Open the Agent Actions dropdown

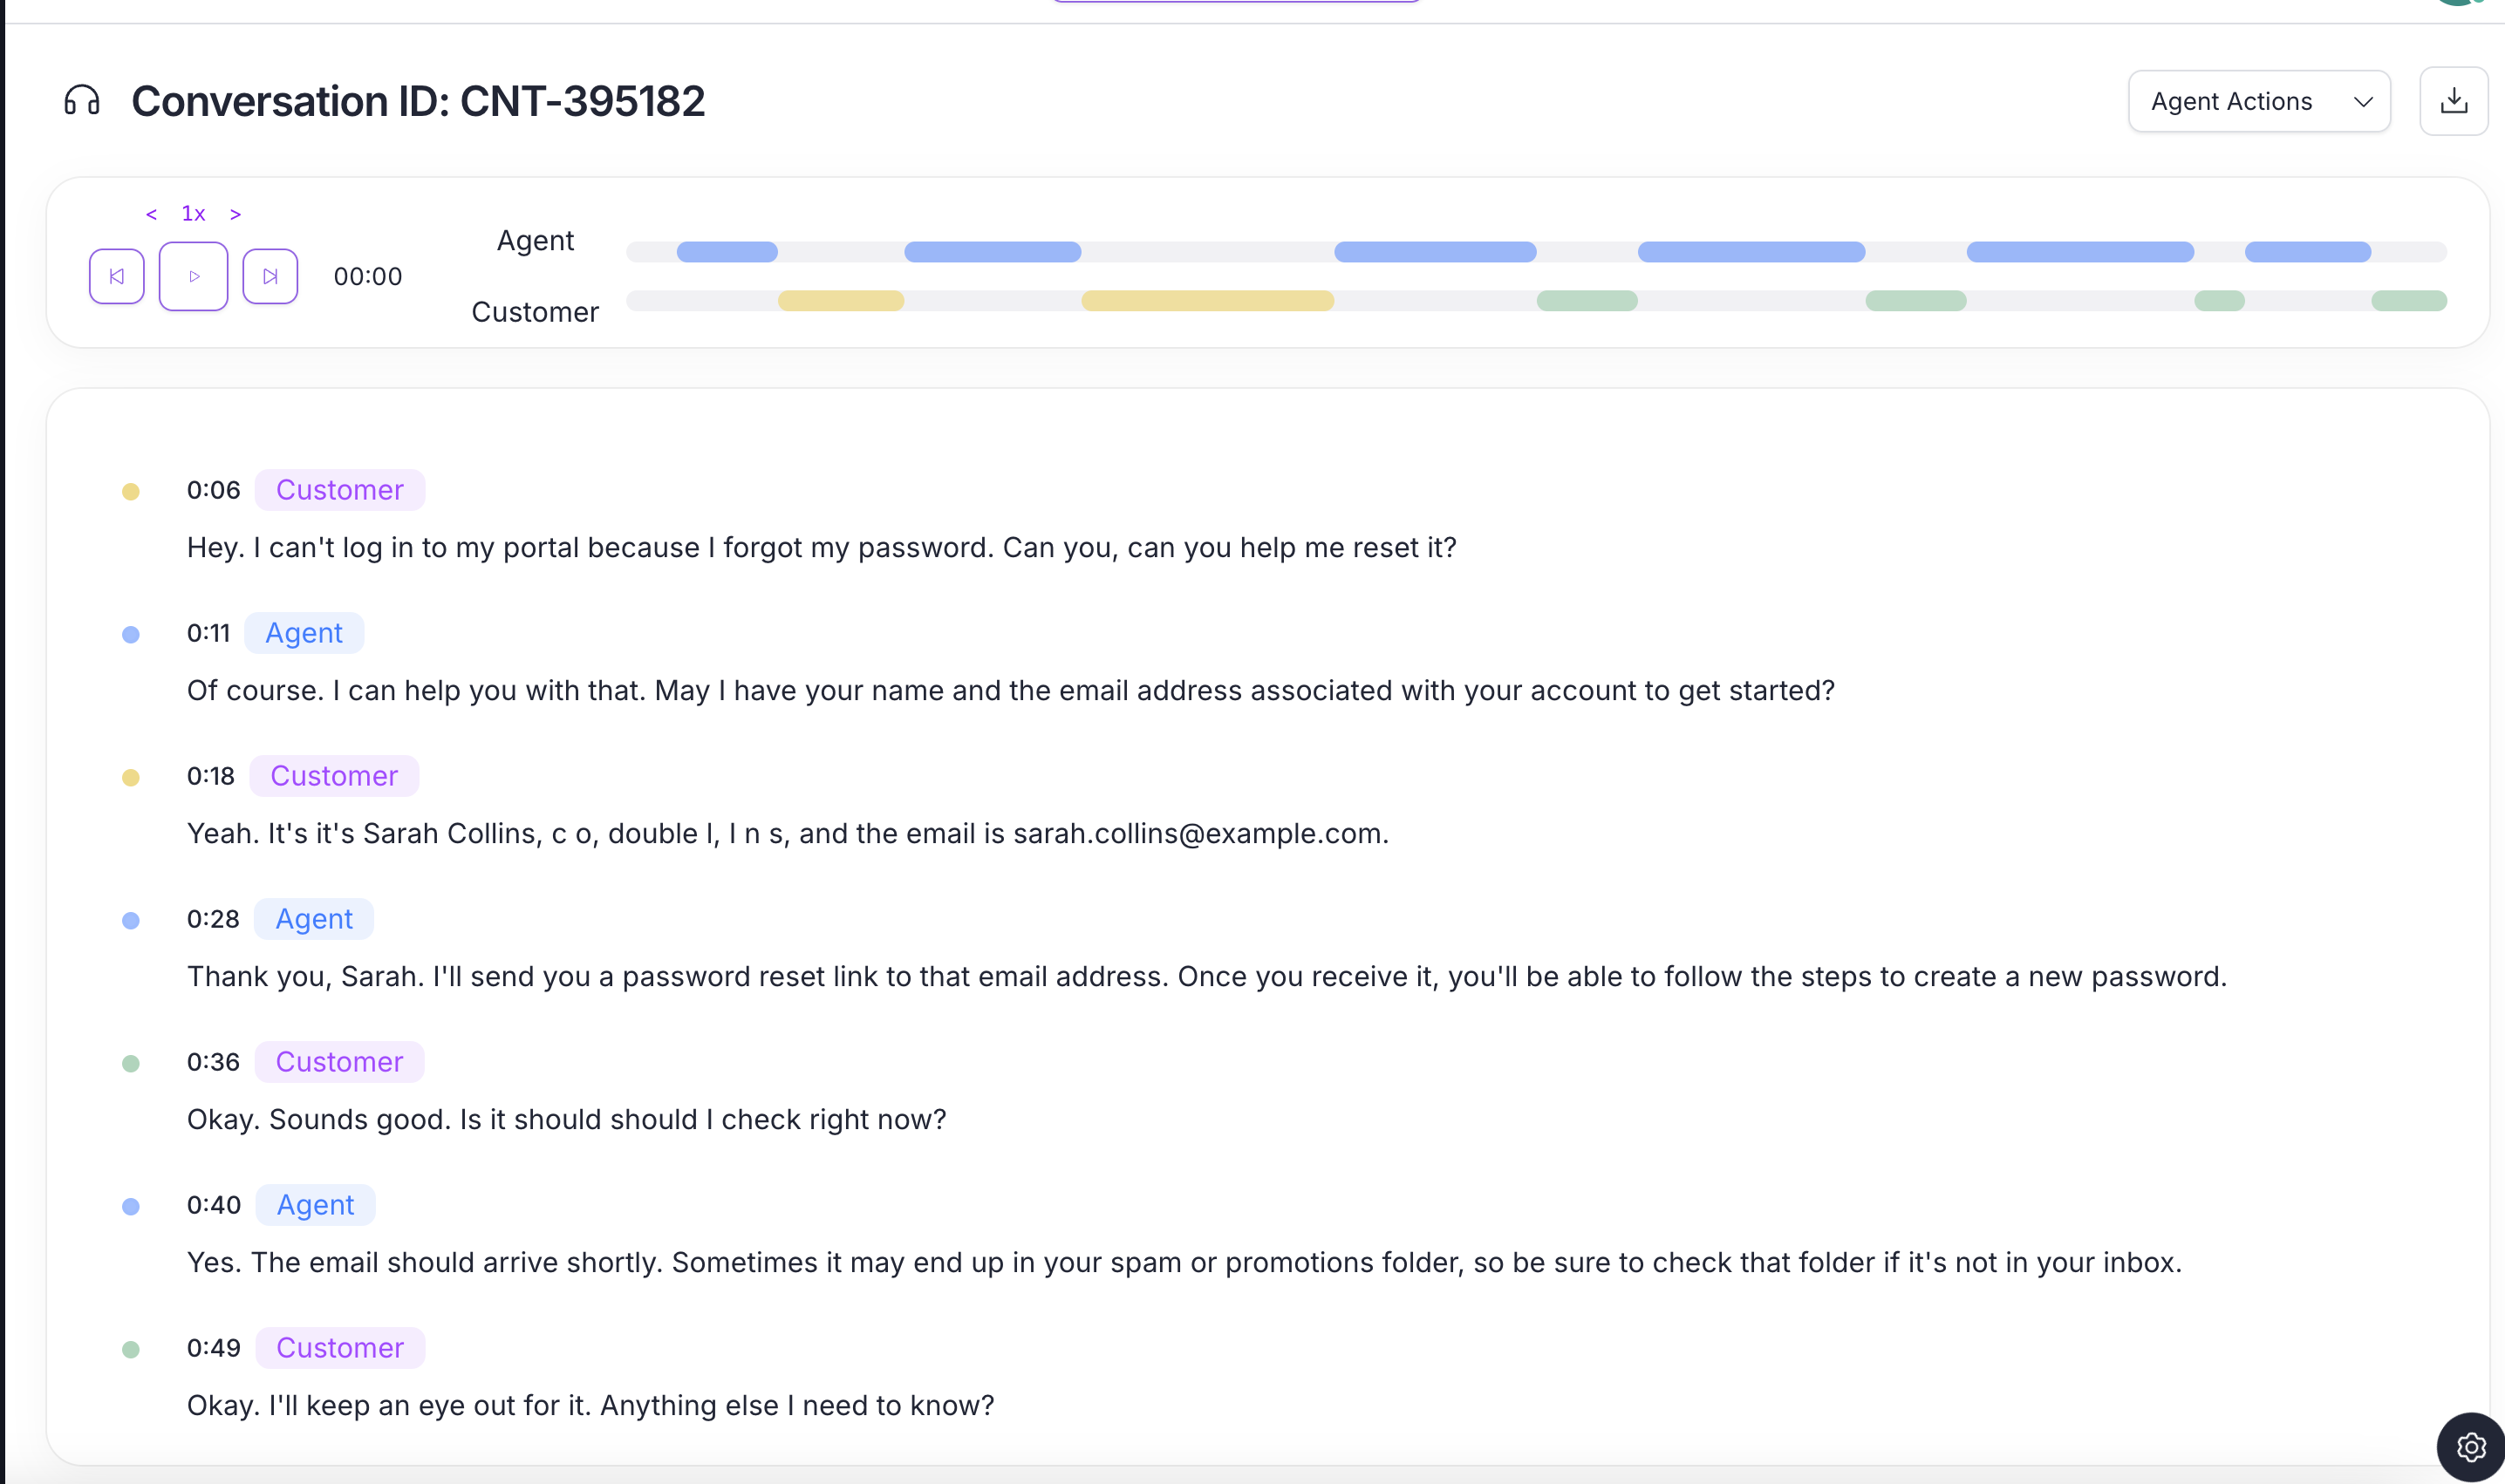2258,100
